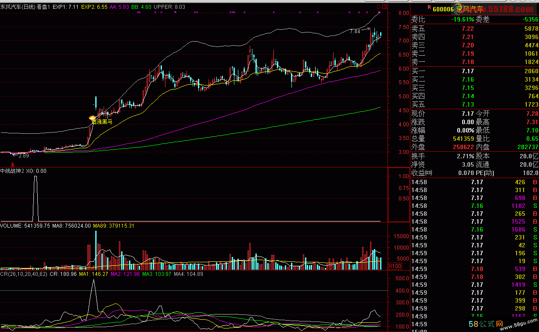Click the 收益(四) value 0.070

pyautogui.click(x=466, y=173)
